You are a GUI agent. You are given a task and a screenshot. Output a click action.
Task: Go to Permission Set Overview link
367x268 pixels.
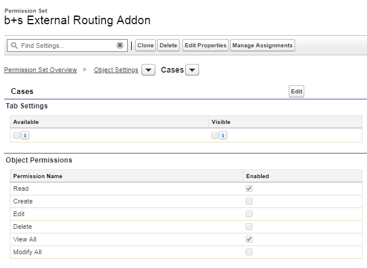(40, 70)
